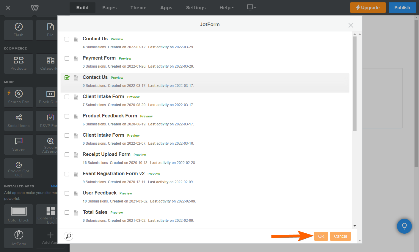Select the Cookie Opt Out element
Screen dimensions: 419x252
(x=18, y=168)
